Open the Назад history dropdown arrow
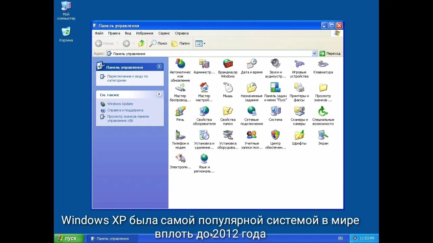This screenshot has height=243, width=433. [x=117, y=43]
